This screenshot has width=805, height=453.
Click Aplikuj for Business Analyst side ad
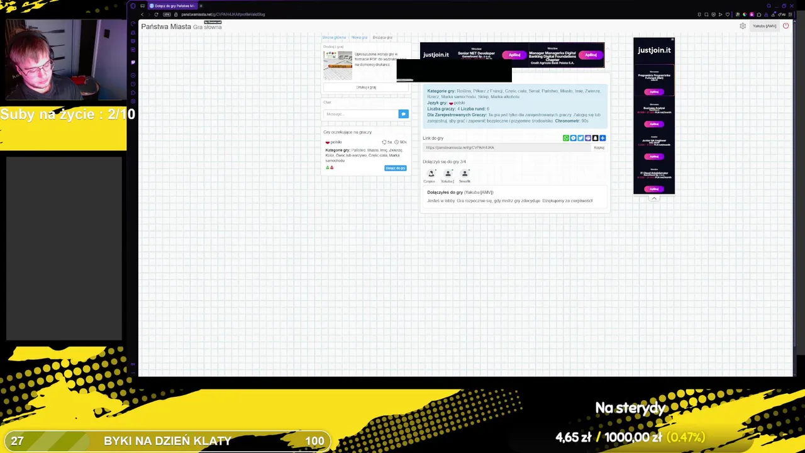tap(654, 124)
